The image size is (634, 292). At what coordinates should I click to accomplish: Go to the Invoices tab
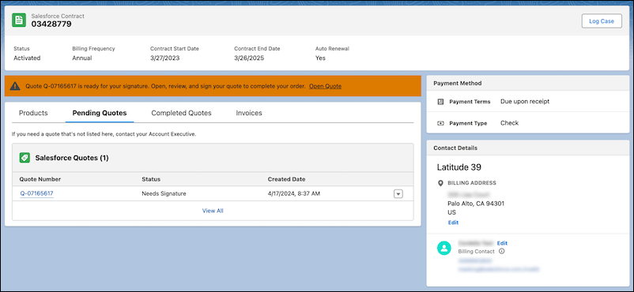(249, 113)
